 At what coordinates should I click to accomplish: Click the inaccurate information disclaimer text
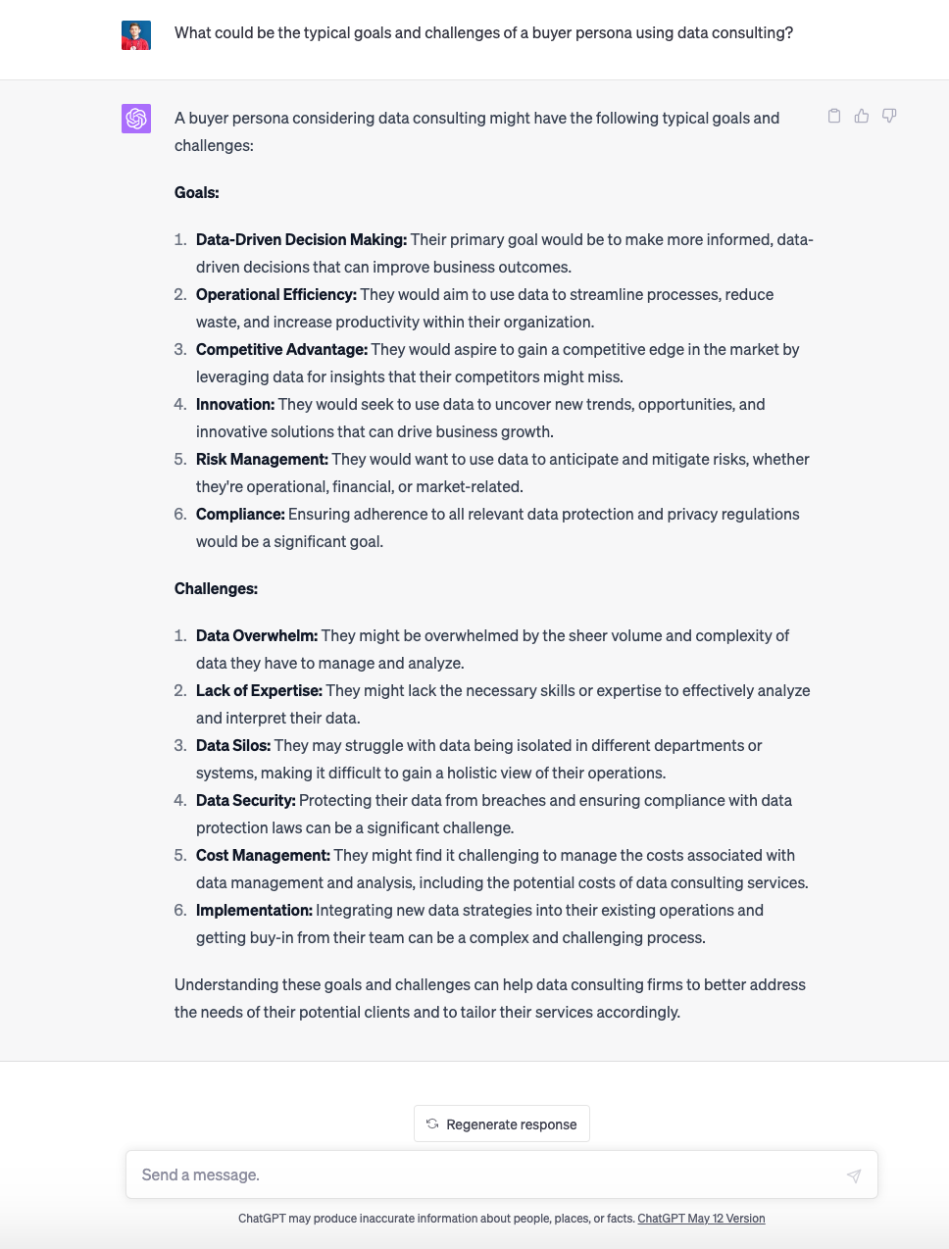tap(436, 1219)
